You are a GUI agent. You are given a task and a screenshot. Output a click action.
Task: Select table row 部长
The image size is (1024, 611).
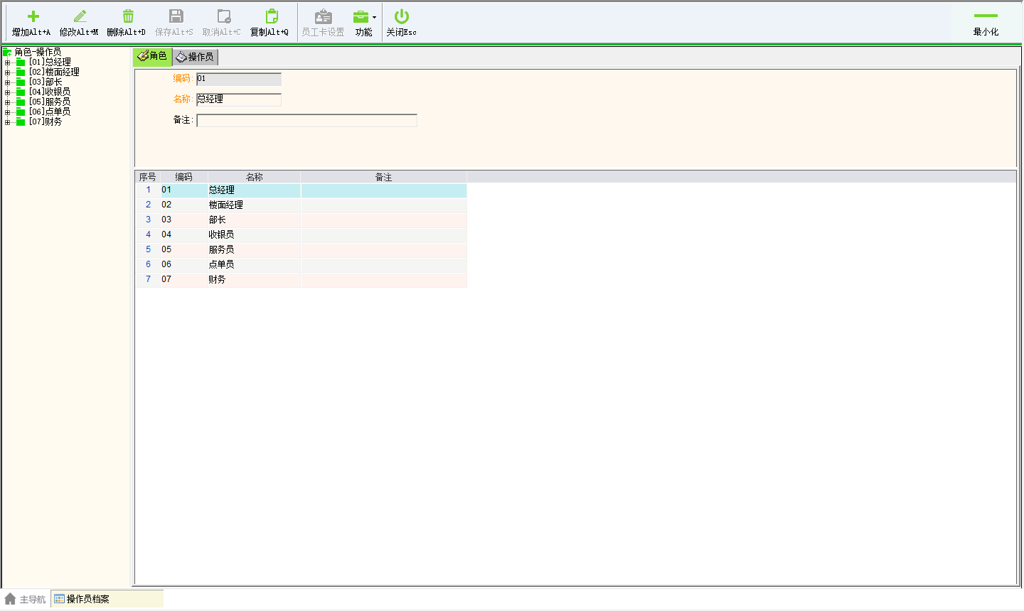[x=302, y=220]
